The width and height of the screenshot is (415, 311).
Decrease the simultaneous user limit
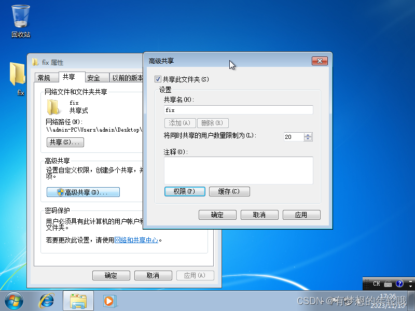308,139
